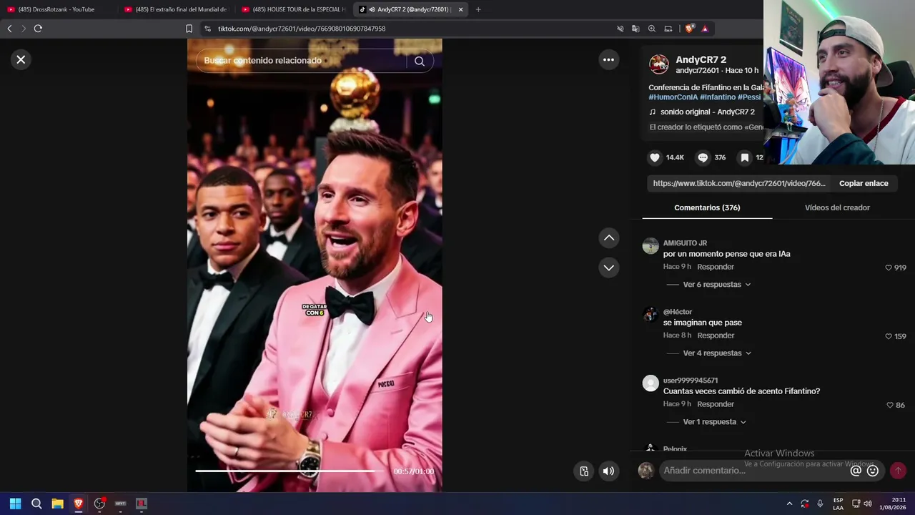Like AMIGUITO JR's comment
The image size is (915, 515).
click(889, 268)
